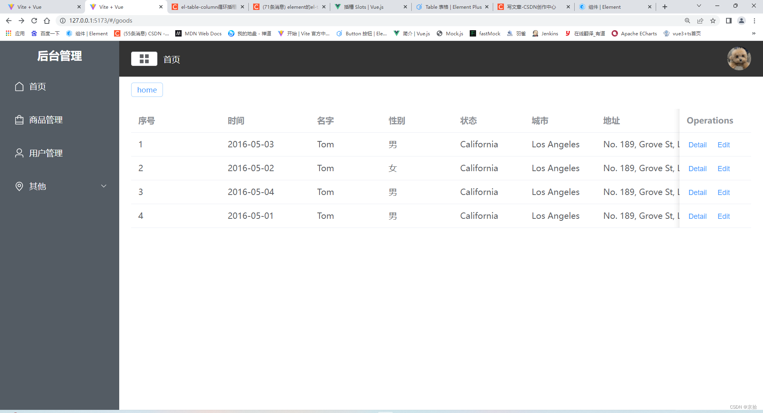Open the user avatar in the header
This screenshot has height=413, width=763.
(x=739, y=59)
